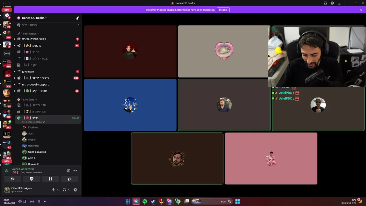Image resolution: width=366 pixels, height=206 pixels.
Task: Open the עדכוני קיק channel
Action: coord(48,91)
